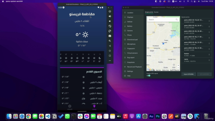Rotate emulator right using the rotate icon
The height and width of the screenshot is (121, 215).
pyautogui.click(x=110, y=31)
